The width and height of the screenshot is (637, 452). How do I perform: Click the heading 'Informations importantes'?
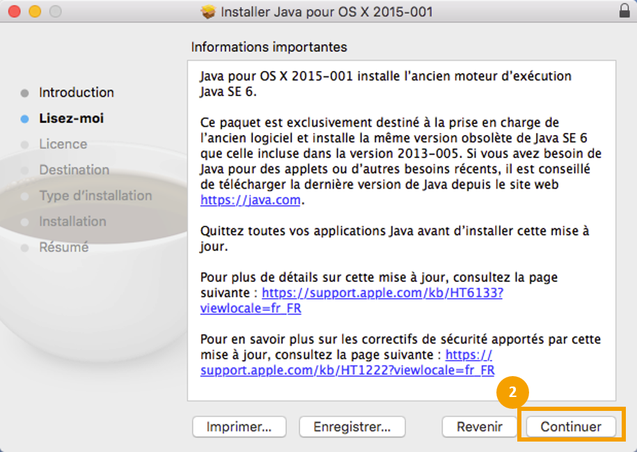point(269,47)
